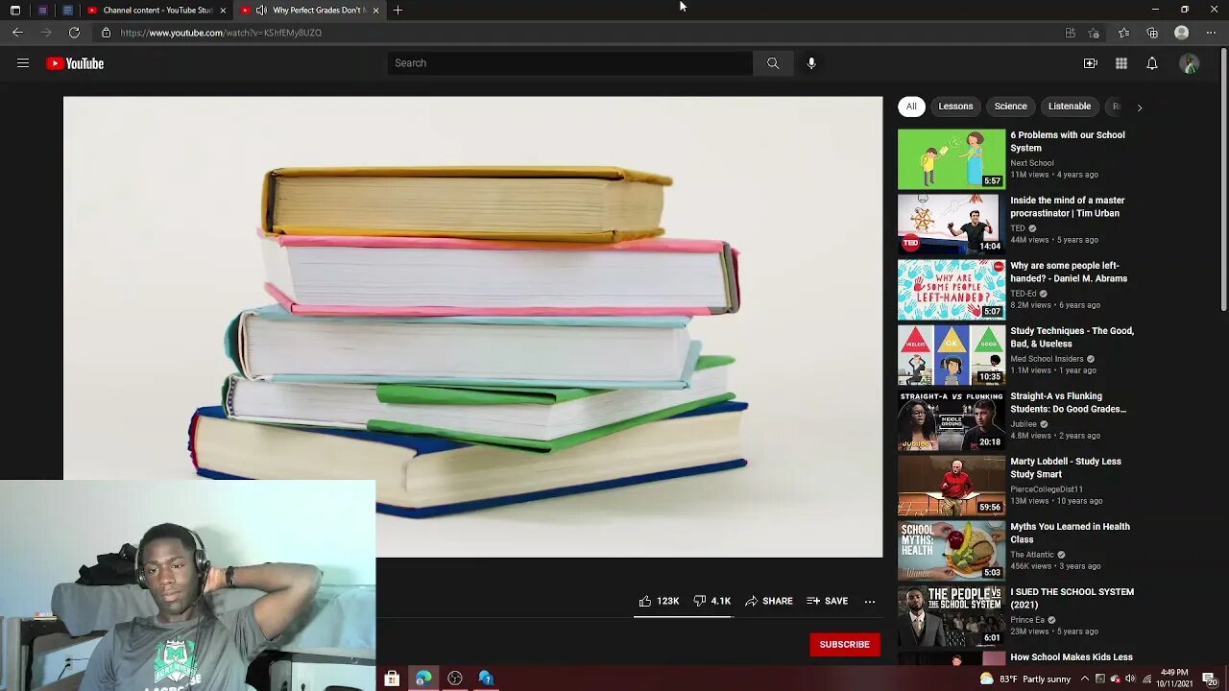Open 'Marty Lobdell - Study Less Study Smart'
Viewport: 1229px width, 691px height.
click(x=1066, y=468)
